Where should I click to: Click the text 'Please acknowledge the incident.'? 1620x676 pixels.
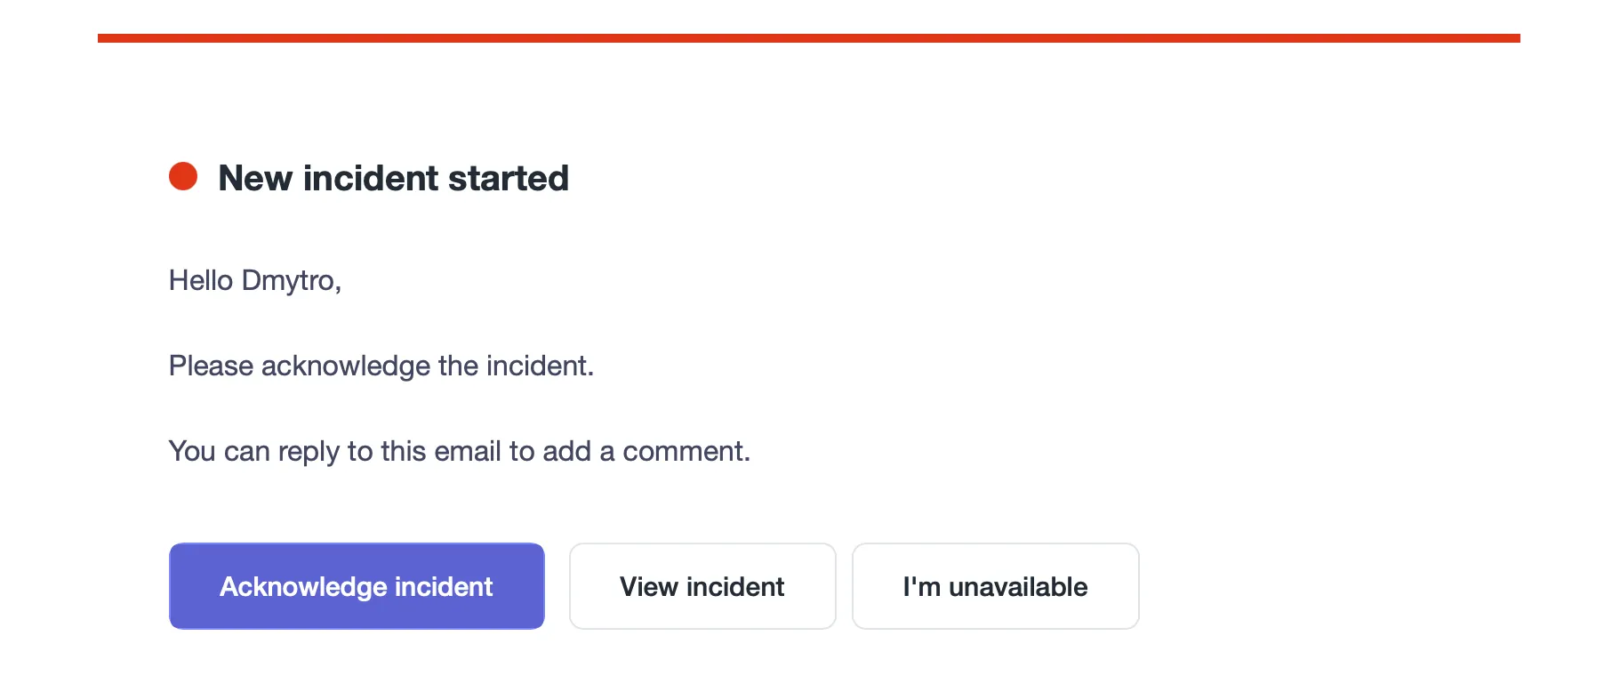(381, 366)
